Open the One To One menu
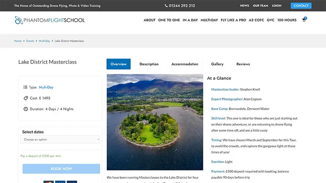 [x=169, y=20]
